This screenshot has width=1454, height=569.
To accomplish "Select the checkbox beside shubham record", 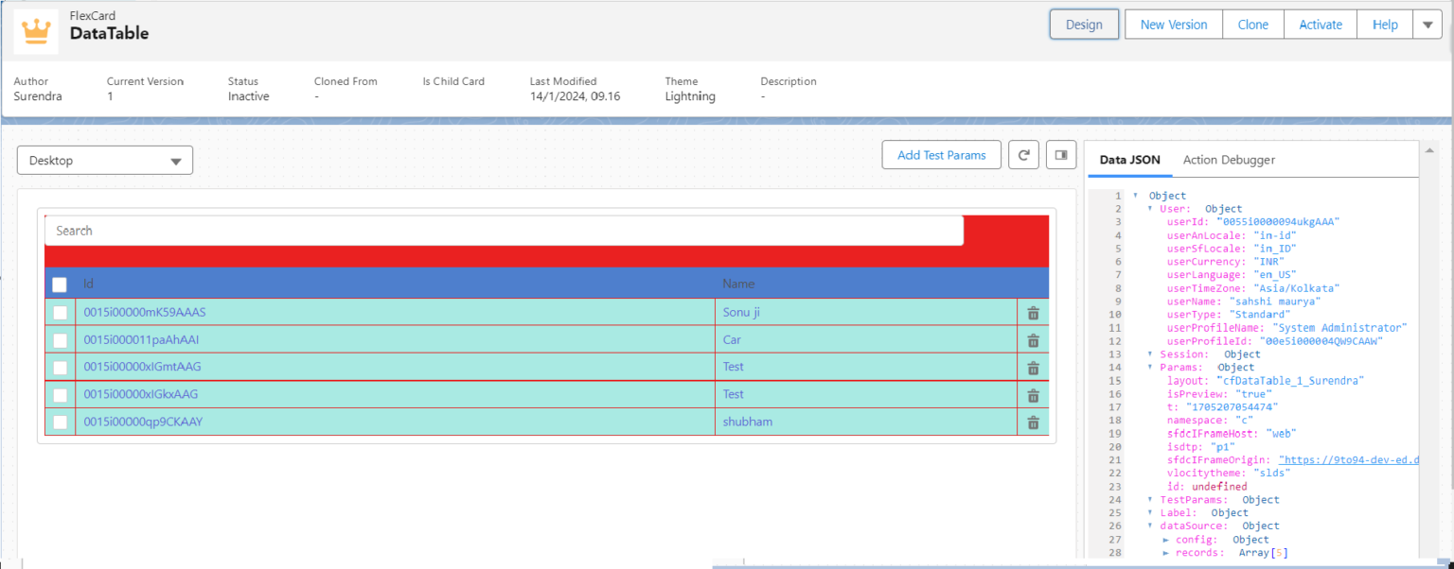I will 60,422.
